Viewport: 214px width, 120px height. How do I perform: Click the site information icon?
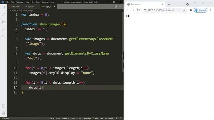point(145,10)
